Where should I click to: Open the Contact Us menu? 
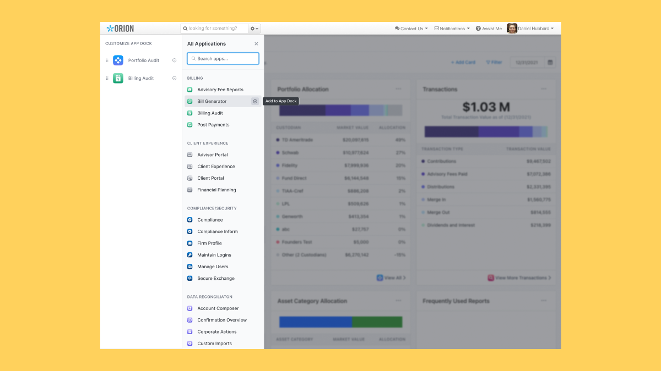(x=411, y=29)
